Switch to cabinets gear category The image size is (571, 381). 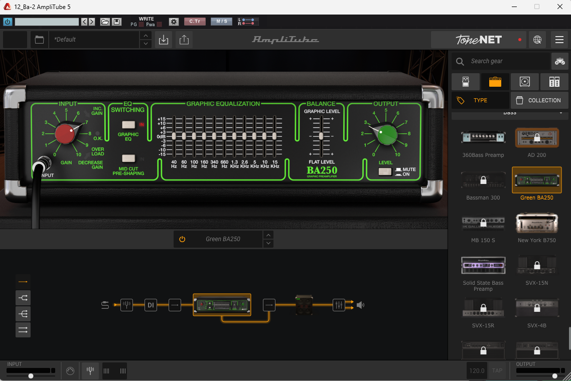[x=524, y=82]
